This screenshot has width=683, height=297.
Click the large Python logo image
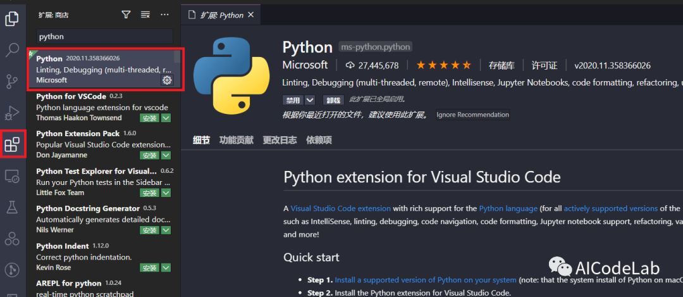coord(231,75)
